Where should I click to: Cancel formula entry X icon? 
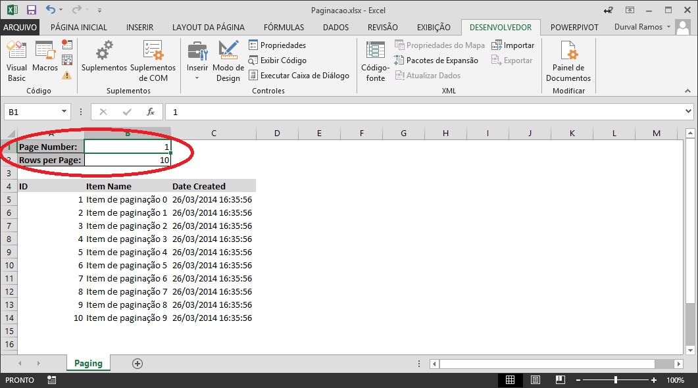point(103,112)
